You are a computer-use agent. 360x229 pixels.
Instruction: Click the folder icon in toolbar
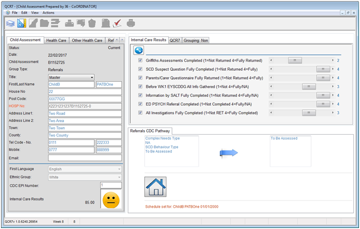(45, 23)
